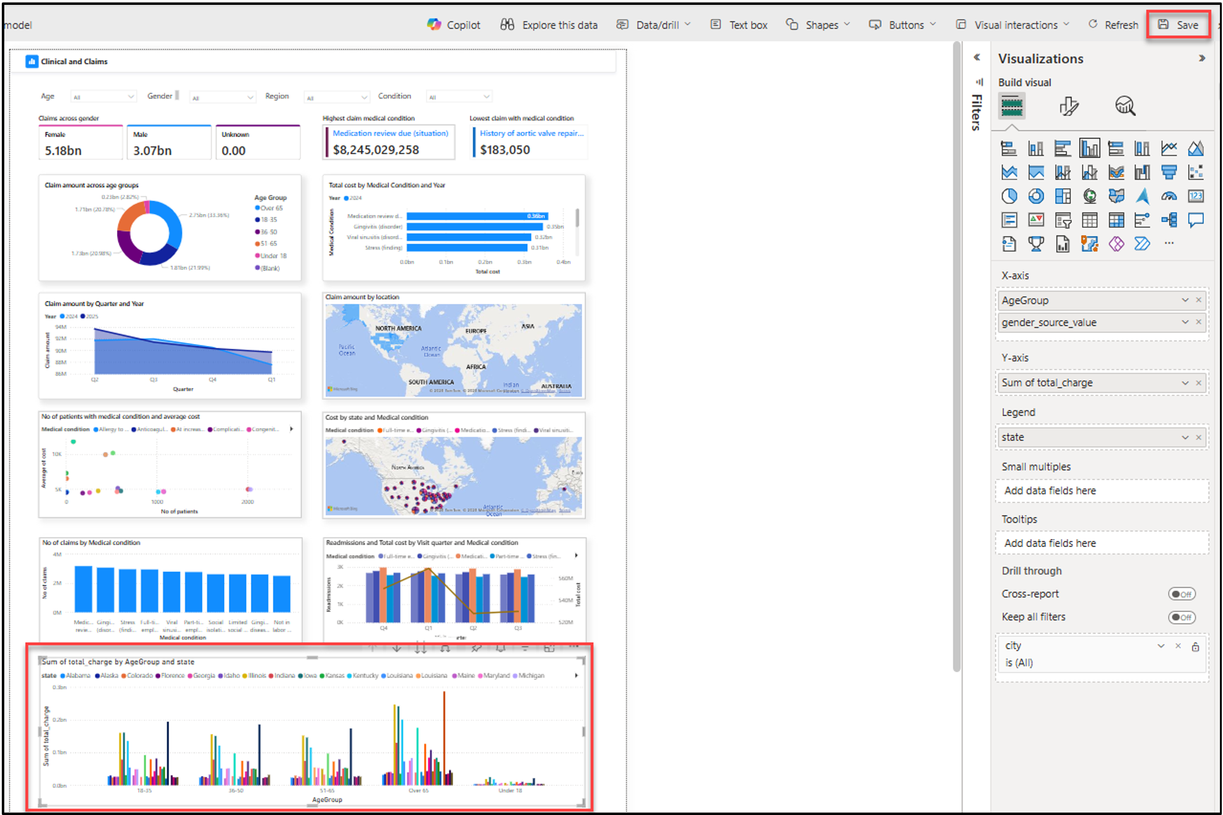Expand gender_source_value field options chevron

[1185, 322]
